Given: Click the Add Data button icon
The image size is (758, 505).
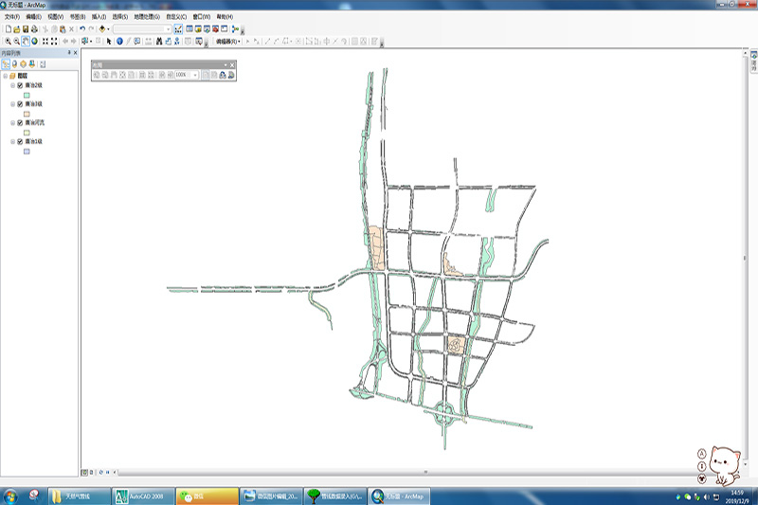Looking at the screenshot, I should [102, 29].
